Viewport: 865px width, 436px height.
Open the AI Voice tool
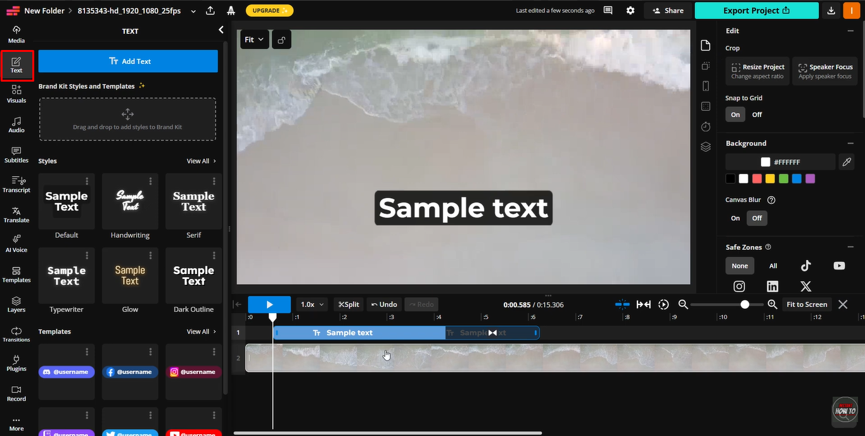[x=16, y=244]
